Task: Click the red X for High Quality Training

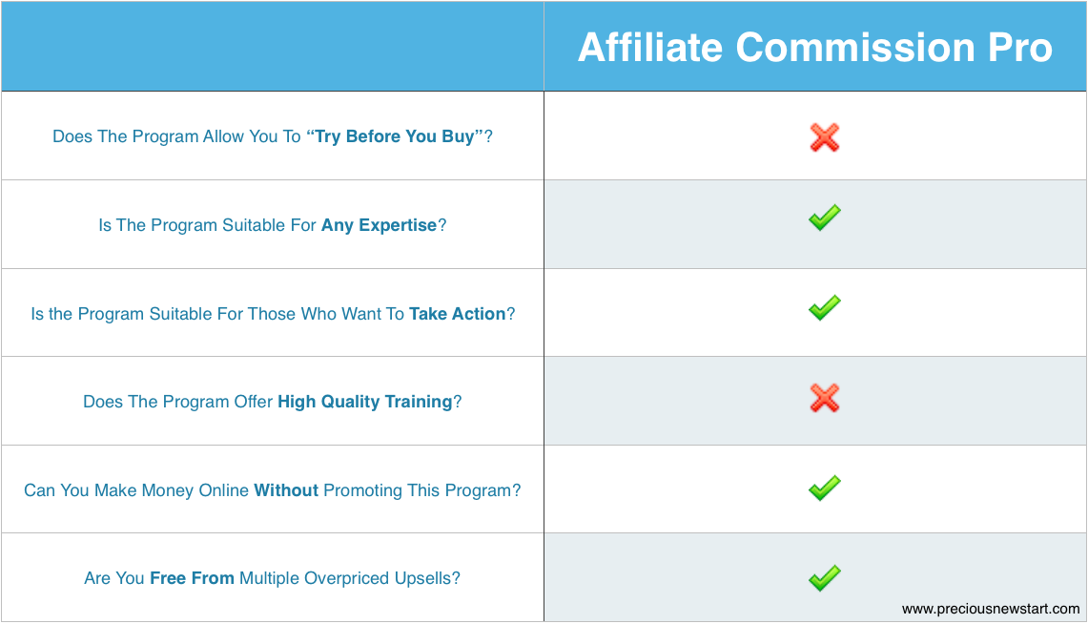Action: (824, 398)
